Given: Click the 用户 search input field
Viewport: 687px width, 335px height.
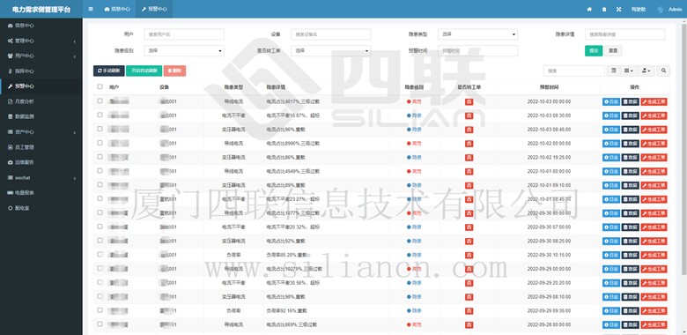Looking at the screenshot, I should (x=184, y=34).
